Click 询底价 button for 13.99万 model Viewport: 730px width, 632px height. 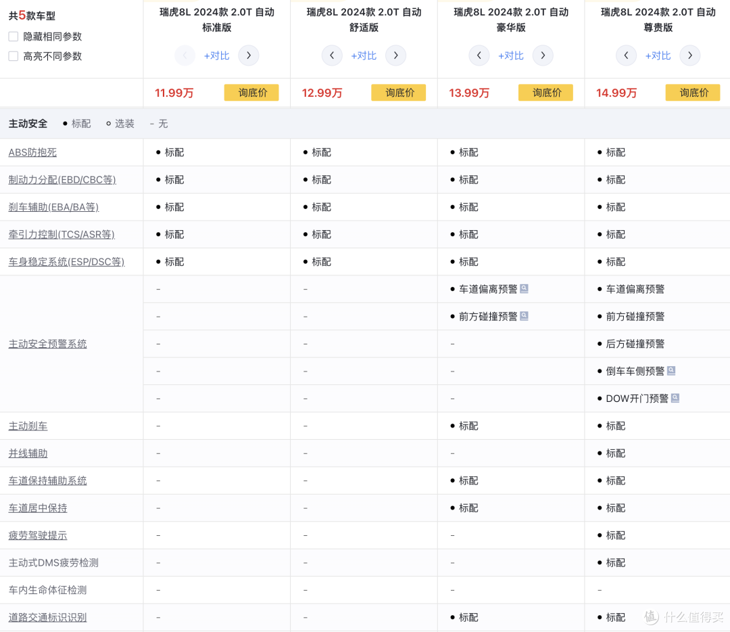point(545,93)
